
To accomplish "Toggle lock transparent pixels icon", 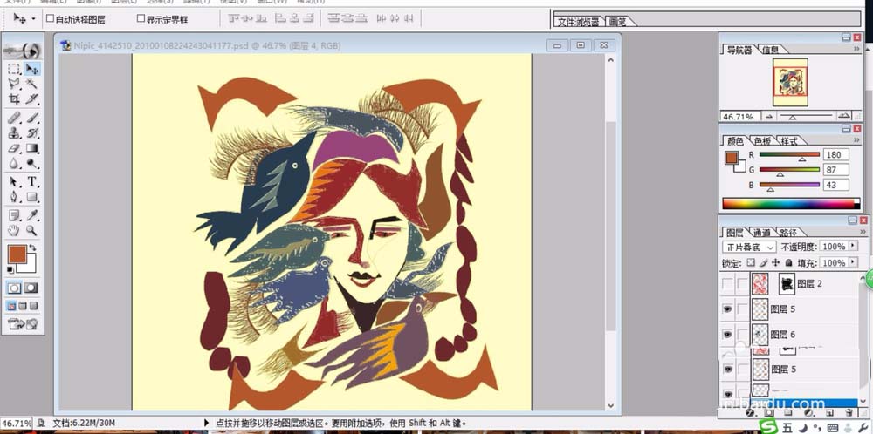I will 751,262.
